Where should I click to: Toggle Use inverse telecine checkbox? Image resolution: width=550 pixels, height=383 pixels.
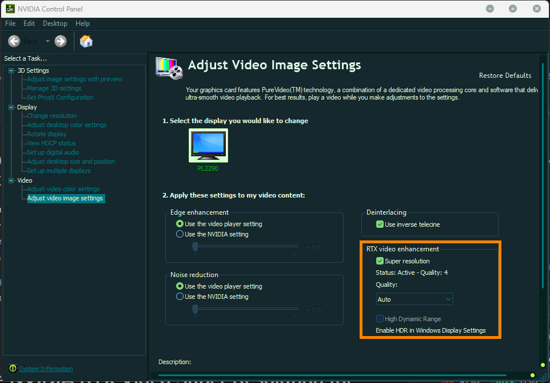point(380,224)
